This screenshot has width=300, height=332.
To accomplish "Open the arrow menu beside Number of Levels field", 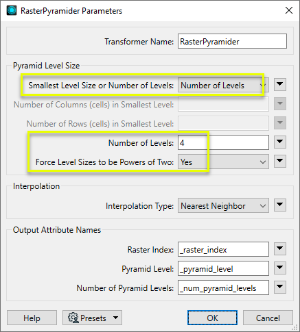I will click(280, 142).
